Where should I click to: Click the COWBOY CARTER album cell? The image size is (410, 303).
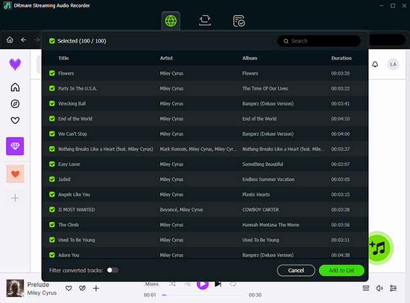tap(261, 210)
